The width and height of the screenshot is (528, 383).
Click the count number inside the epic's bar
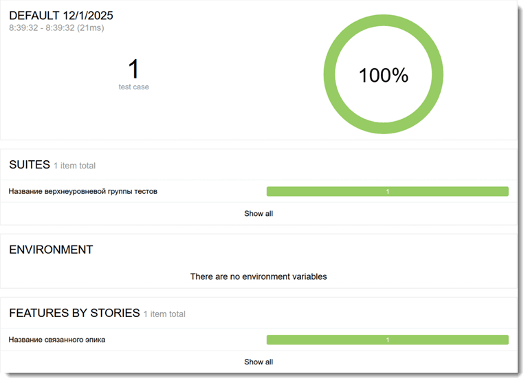[387, 340]
